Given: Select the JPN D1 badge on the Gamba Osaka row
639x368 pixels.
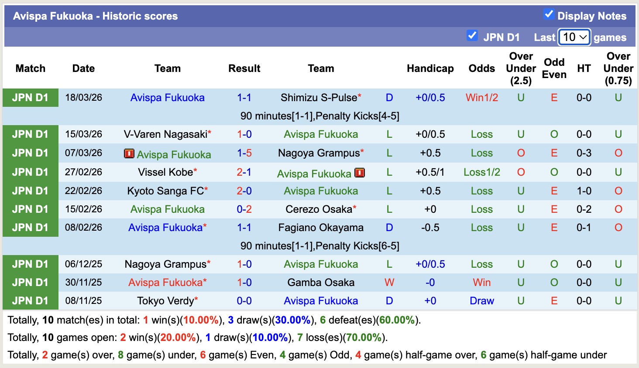Looking at the screenshot, I should 30,282.
